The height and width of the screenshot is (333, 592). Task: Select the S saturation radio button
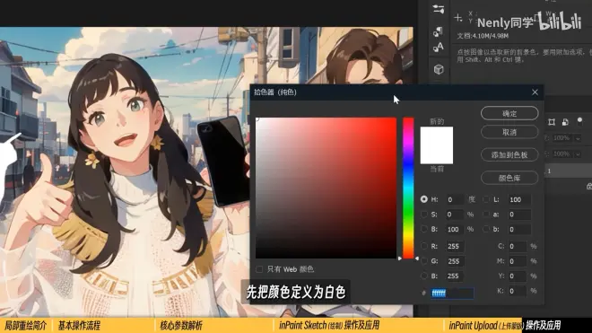[x=424, y=215]
